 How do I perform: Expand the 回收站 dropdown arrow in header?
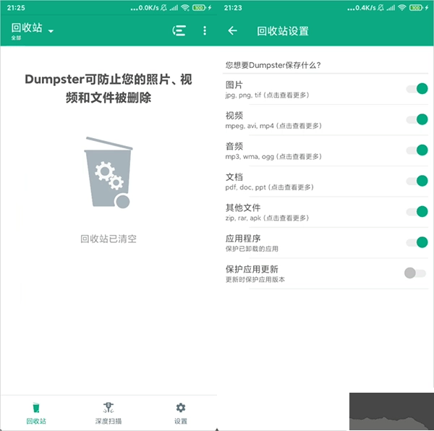click(x=51, y=31)
